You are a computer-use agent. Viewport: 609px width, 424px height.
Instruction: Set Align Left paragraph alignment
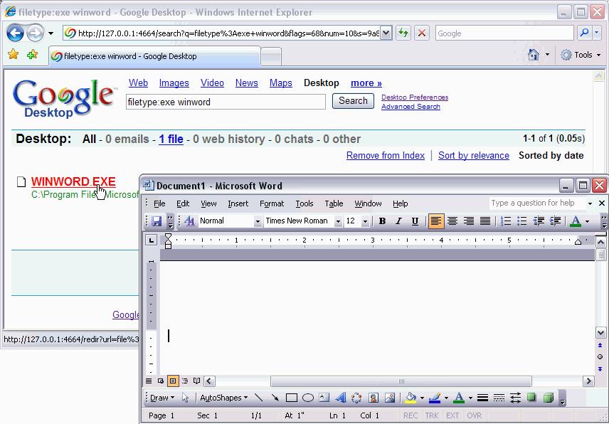436,221
